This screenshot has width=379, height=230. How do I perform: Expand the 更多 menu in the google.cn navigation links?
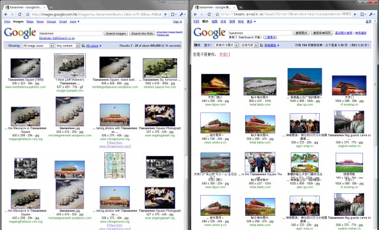pyautogui.click(x=251, y=21)
